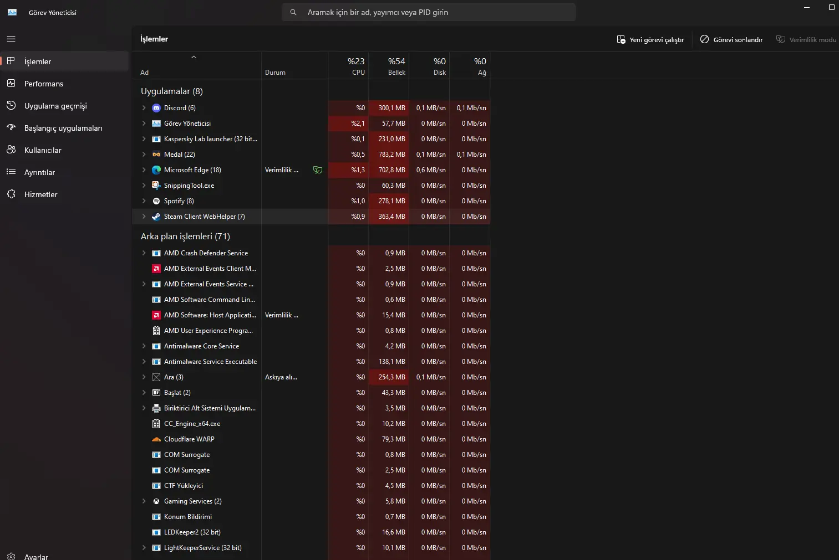
Task: Open the Ayrıntılar tab
Action: point(64,172)
